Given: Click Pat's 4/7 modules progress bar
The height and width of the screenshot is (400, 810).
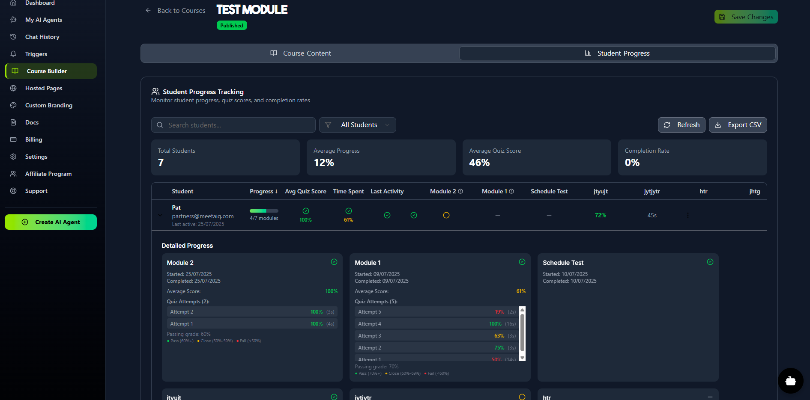Looking at the screenshot, I should click(264, 211).
